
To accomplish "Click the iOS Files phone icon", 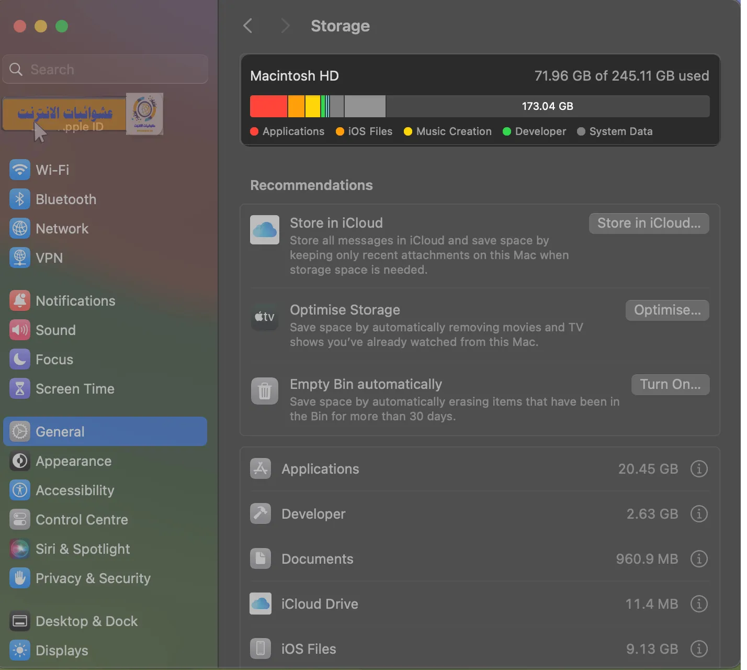I will pos(261,649).
